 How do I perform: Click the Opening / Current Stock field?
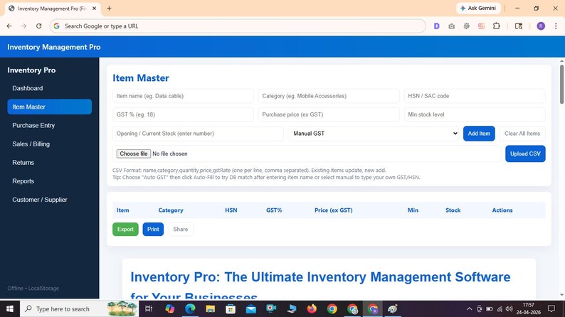198,134
